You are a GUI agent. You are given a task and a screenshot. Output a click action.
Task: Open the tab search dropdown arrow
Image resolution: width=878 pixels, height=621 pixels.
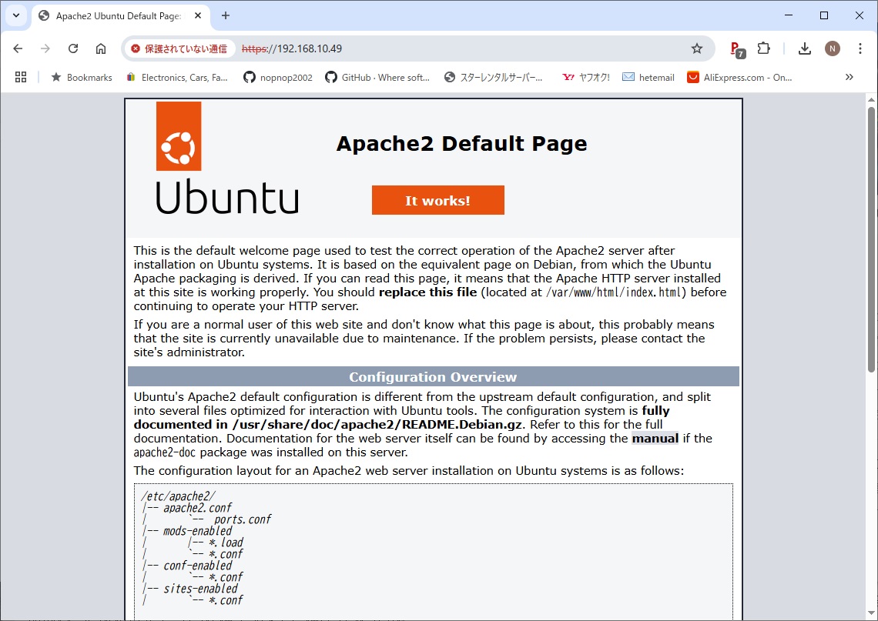16,15
